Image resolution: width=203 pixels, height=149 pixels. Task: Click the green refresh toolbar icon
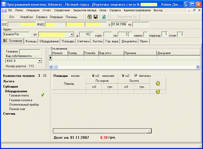point(104,17)
